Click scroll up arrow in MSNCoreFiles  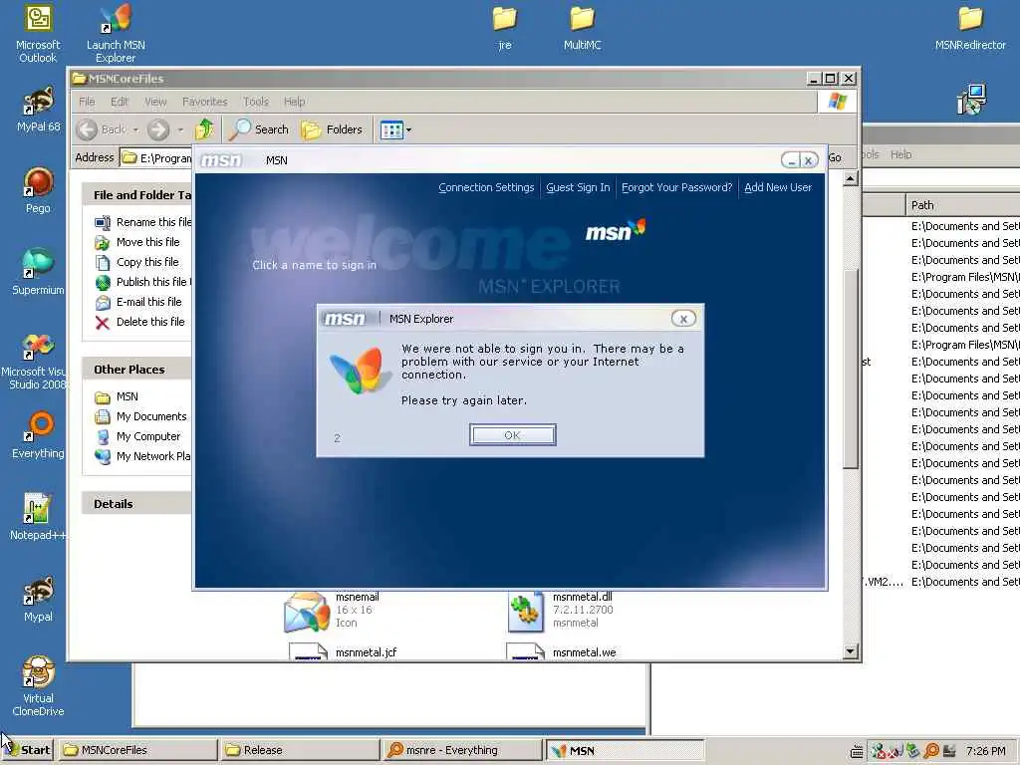pyautogui.click(x=851, y=178)
